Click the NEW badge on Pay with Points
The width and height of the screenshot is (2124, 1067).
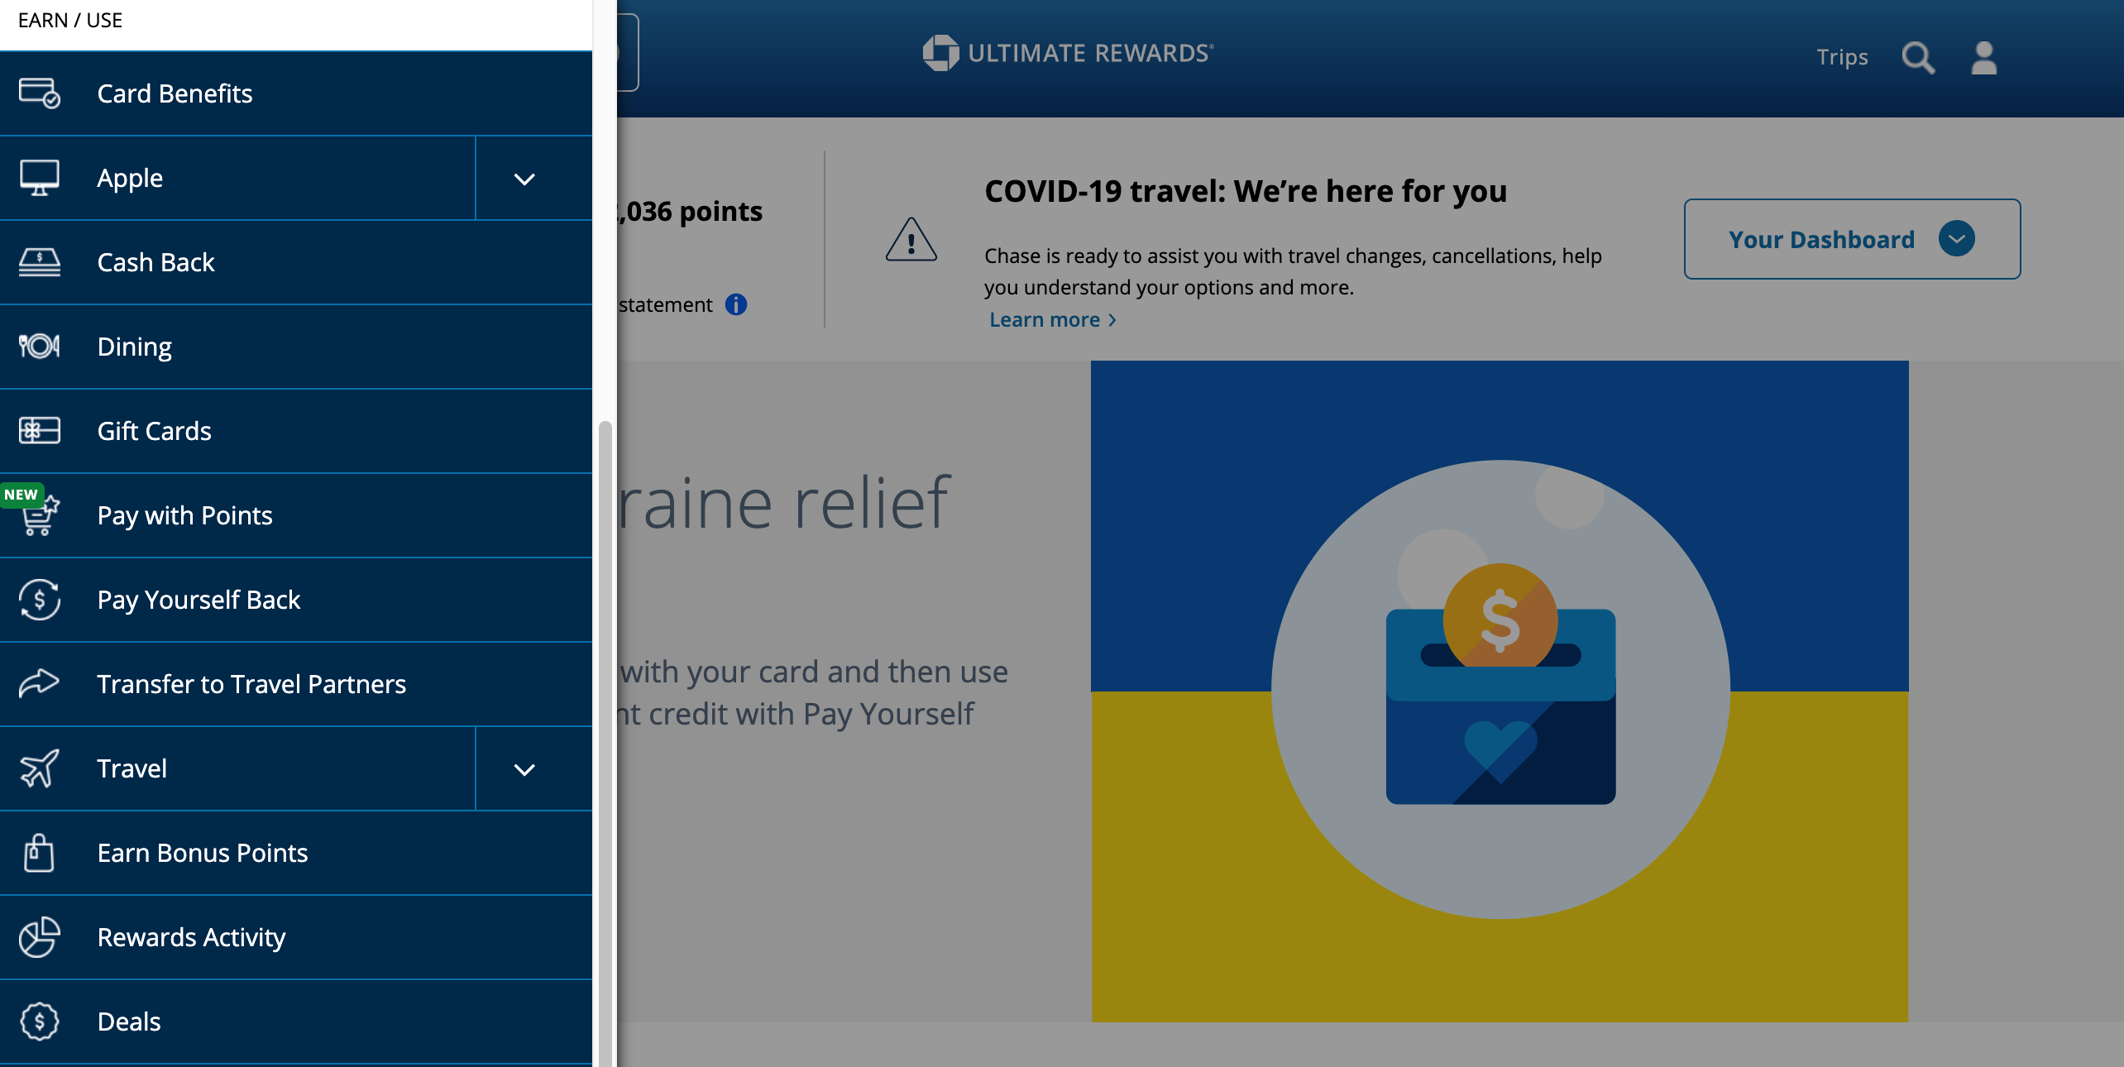tap(22, 494)
